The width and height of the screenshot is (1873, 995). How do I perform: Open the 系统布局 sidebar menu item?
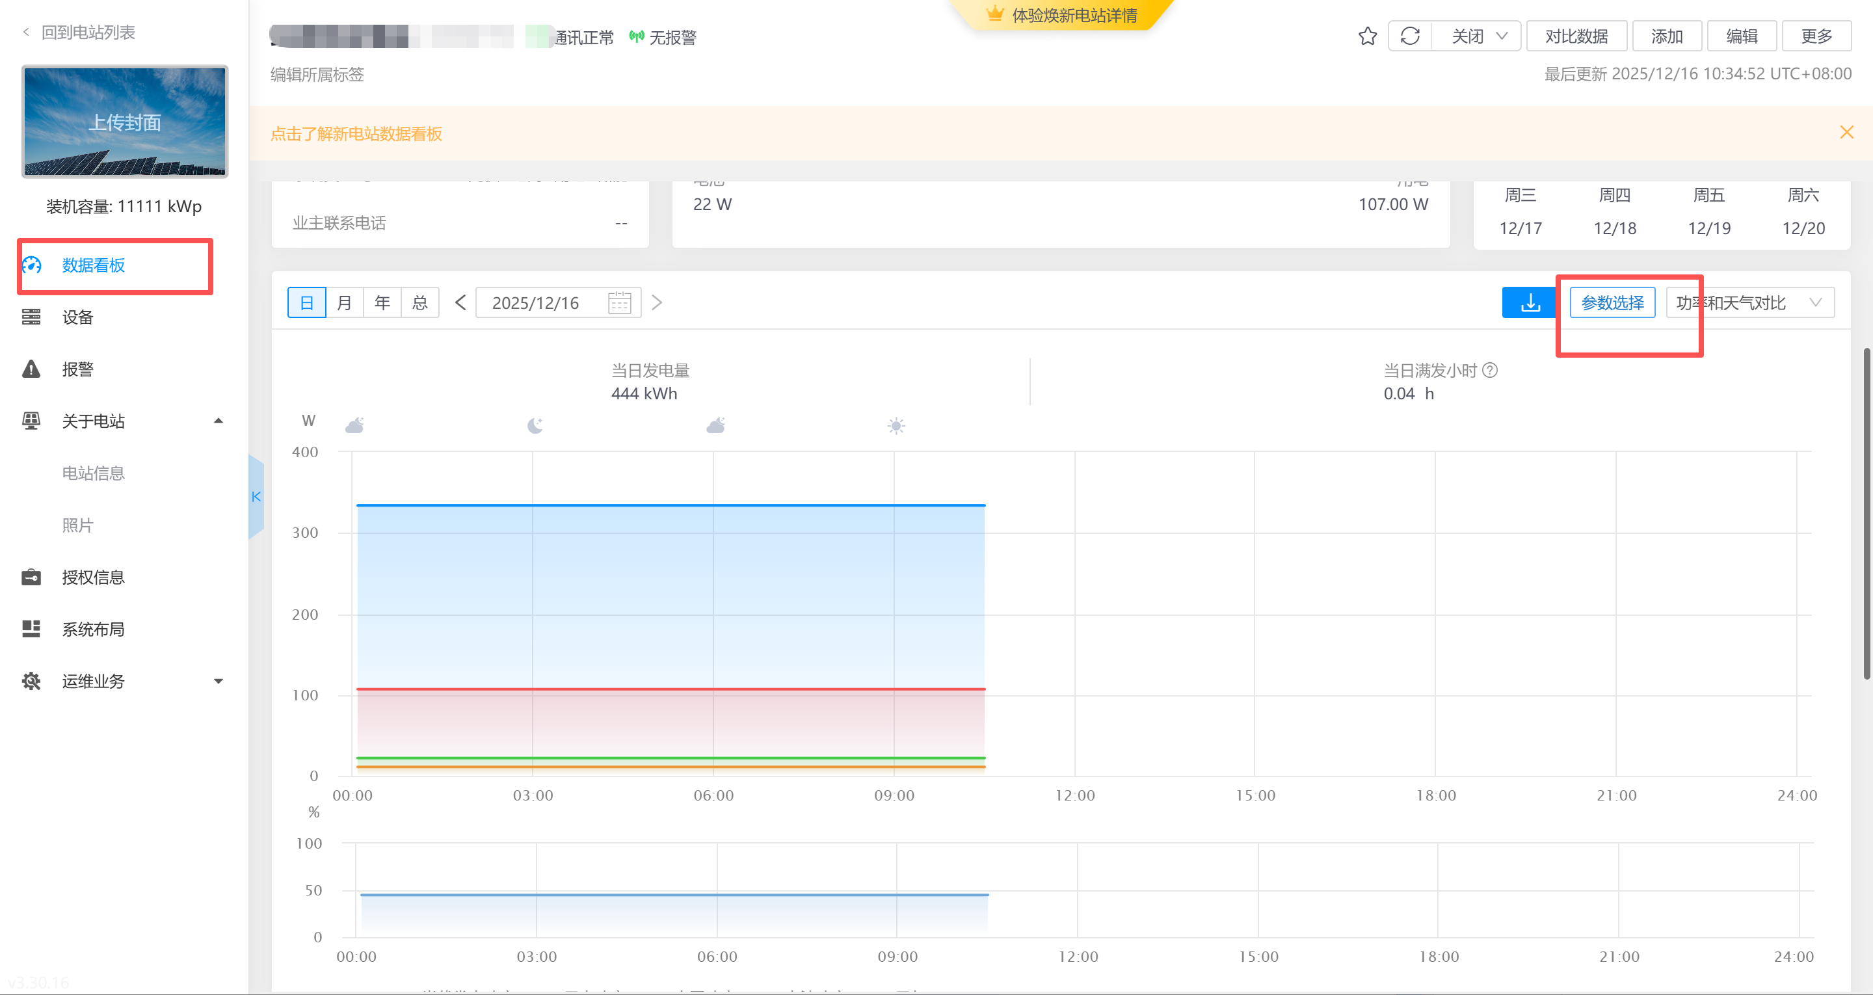[93, 629]
